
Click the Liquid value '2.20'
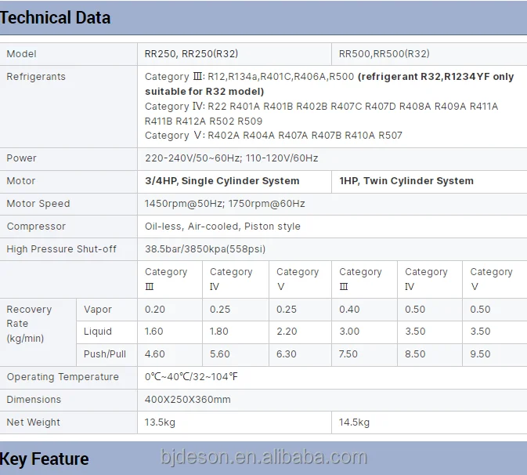[287, 332]
